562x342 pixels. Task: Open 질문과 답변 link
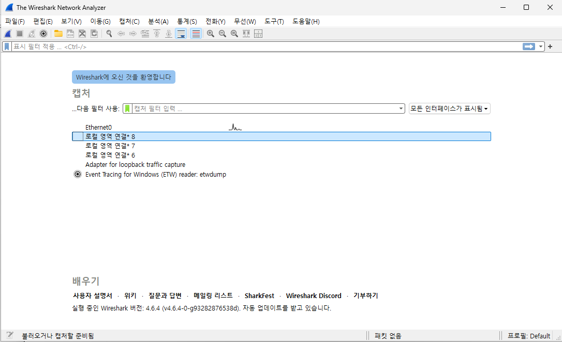[x=165, y=296]
